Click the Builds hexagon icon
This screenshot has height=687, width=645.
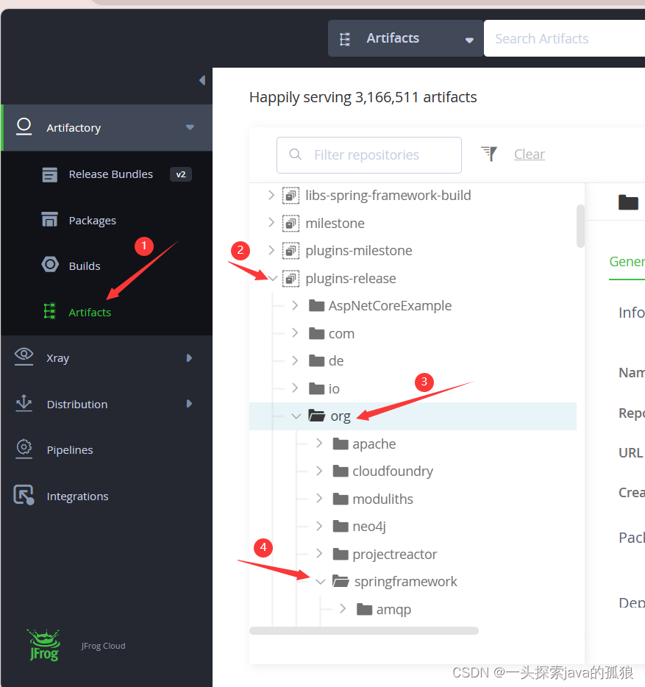pos(50,265)
